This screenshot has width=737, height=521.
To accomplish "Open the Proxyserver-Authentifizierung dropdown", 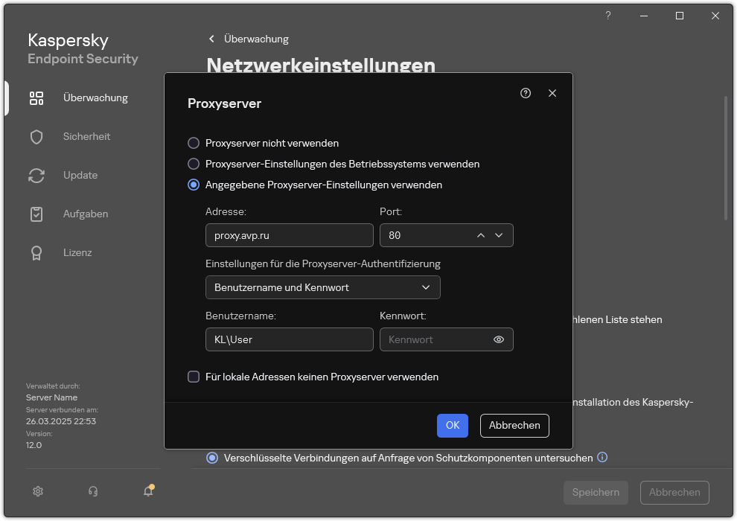I will [x=322, y=287].
